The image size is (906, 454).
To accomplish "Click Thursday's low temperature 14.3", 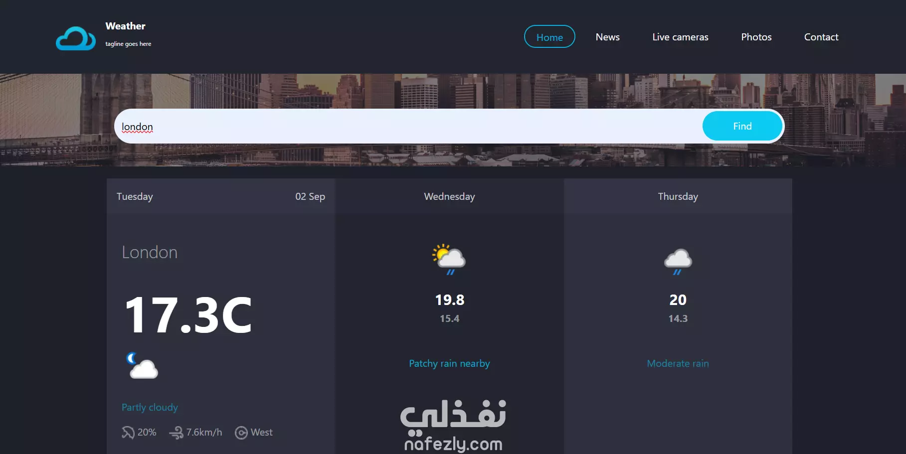I will [x=678, y=318].
